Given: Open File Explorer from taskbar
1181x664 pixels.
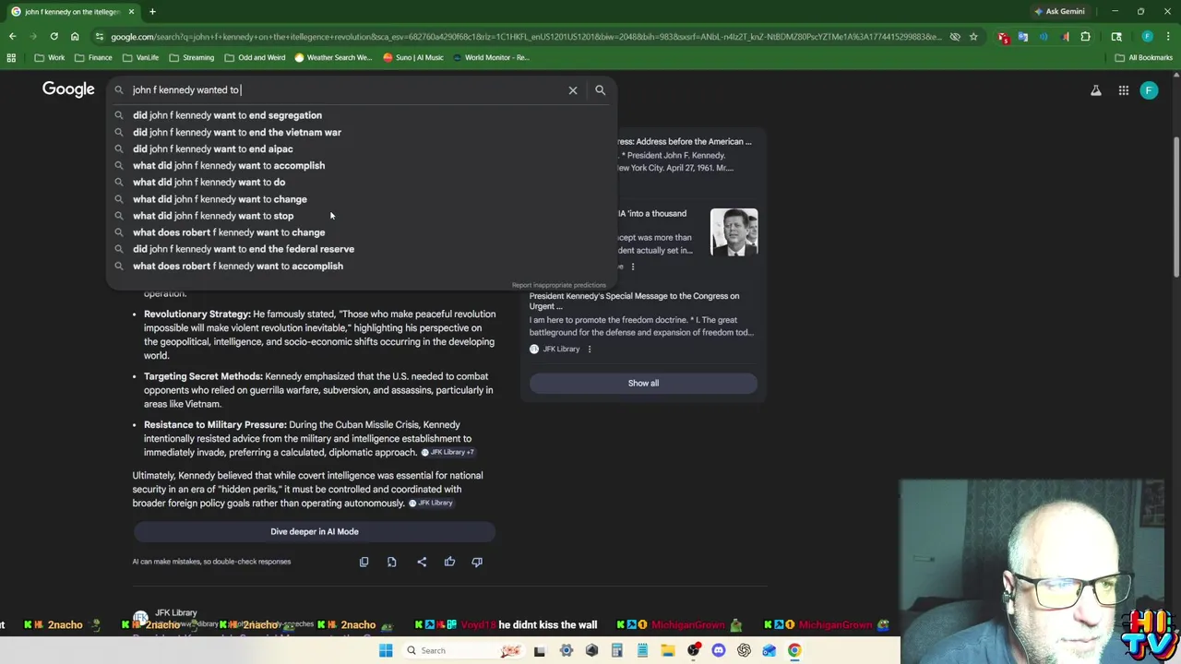Looking at the screenshot, I should 667,650.
